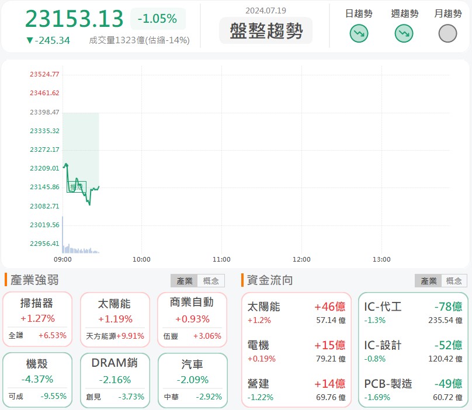The height and width of the screenshot is (410, 472).
Task: Click 太陽能 +46億 inflow row
Action: pos(296,313)
